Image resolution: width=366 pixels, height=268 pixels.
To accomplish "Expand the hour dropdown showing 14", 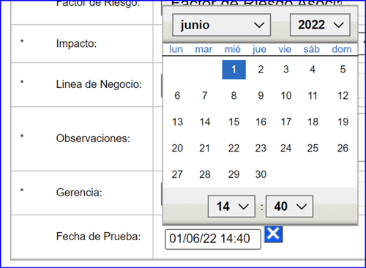I will (x=231, y=206).
